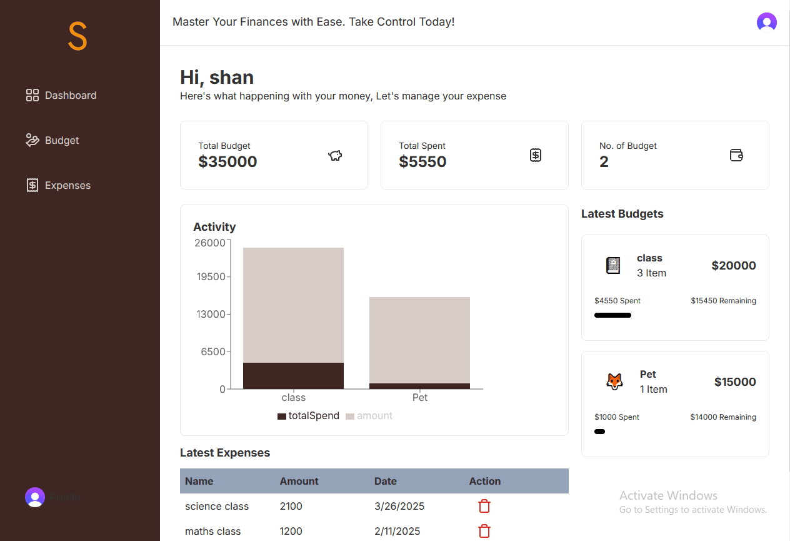Click the 1200 amount cell
Screen dimensions: 790x541
coord(291,531)
